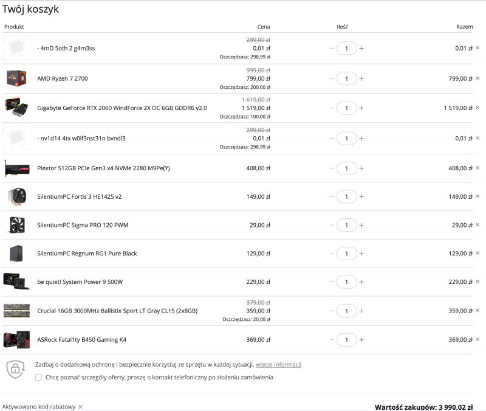486x411 pixels.
Task: Open the ASRock Fatal1ty B450 product link
Action: pyautogui.click(x=82, y=340)
